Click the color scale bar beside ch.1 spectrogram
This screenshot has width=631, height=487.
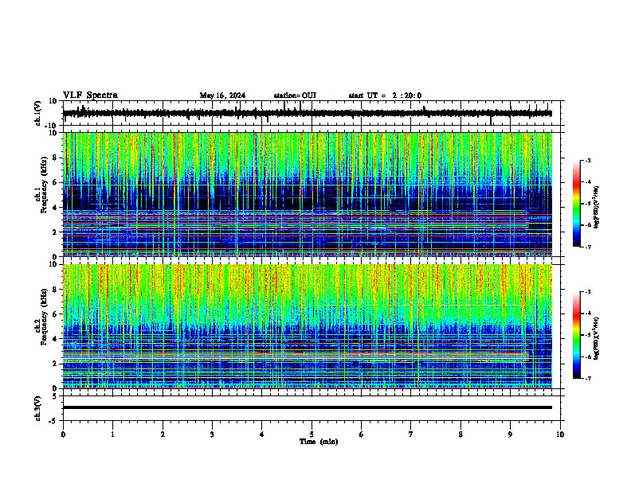577,203
